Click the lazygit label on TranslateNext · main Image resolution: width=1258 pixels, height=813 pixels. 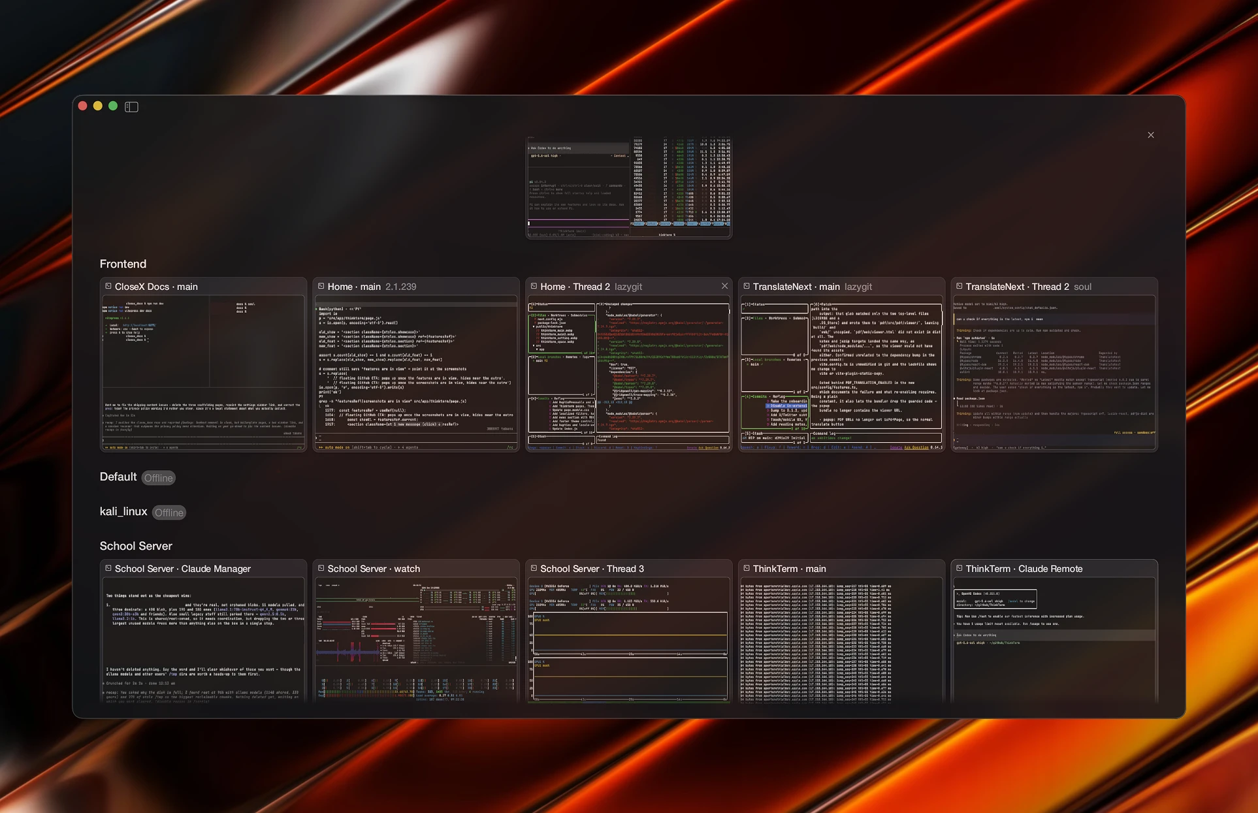point(858,287)
